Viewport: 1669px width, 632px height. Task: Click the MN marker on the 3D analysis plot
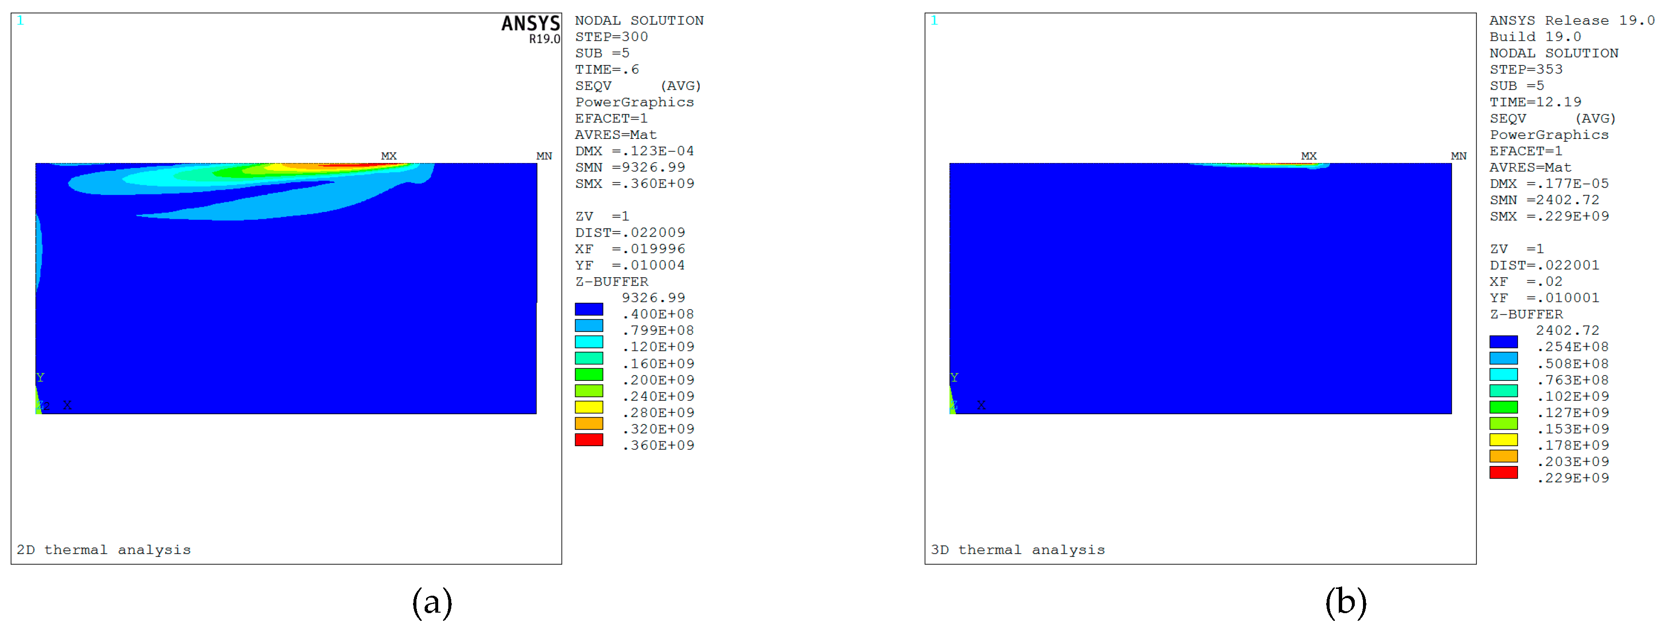pos(1460,155)
